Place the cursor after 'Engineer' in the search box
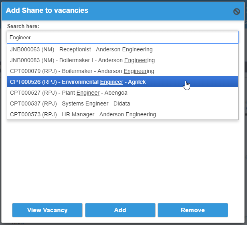 click(x=31, y=38)
